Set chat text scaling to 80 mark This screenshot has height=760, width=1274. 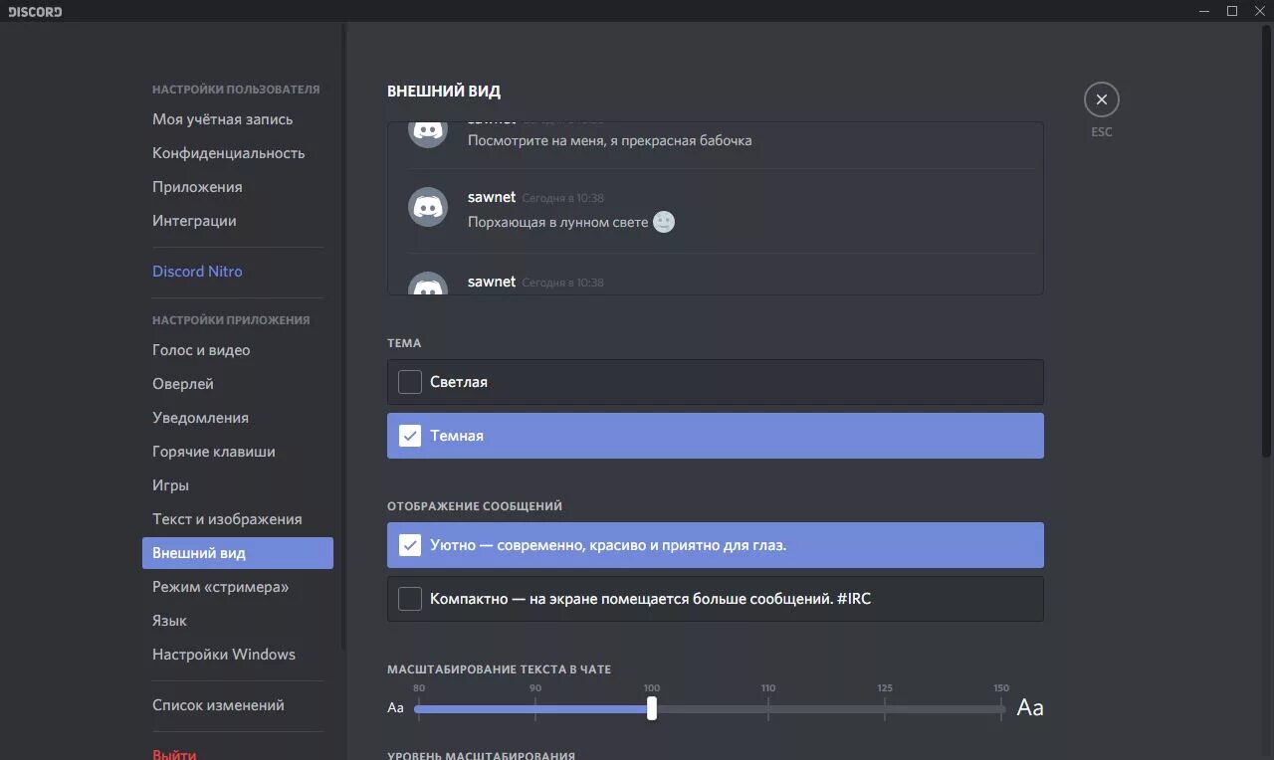(x=419, y=708)
